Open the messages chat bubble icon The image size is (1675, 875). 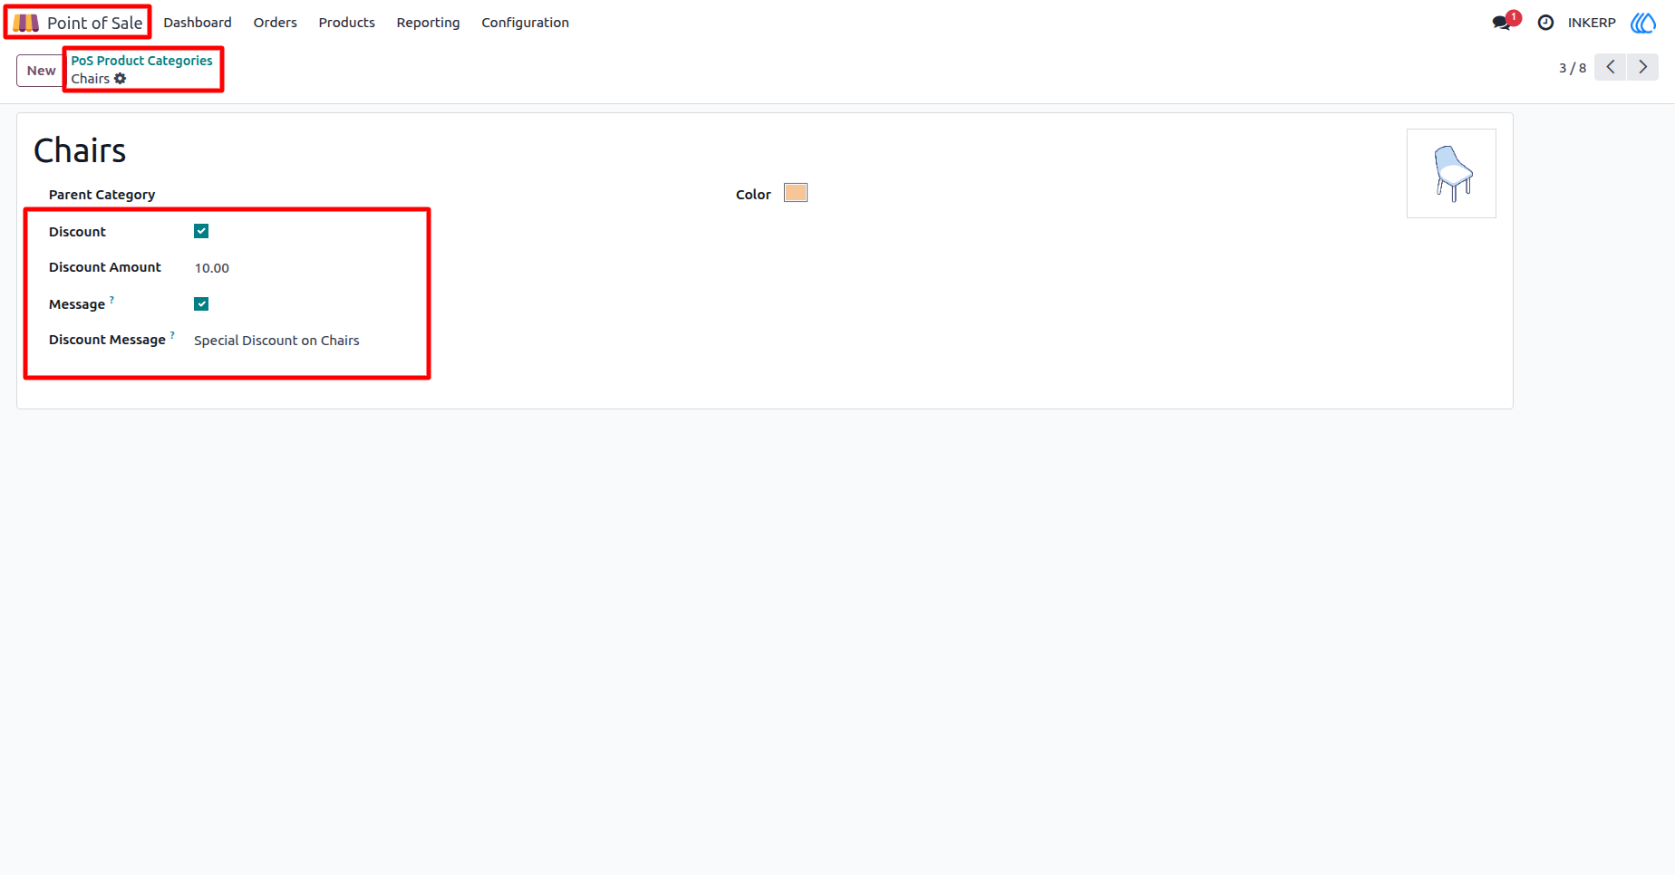1502,23
